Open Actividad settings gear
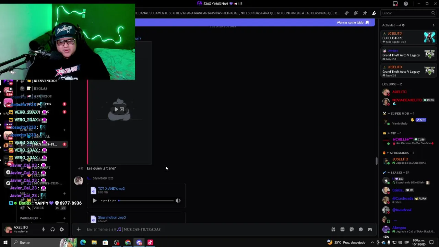Image resolution: width=439 pixels, height=247 pixels. coord(403,25)
